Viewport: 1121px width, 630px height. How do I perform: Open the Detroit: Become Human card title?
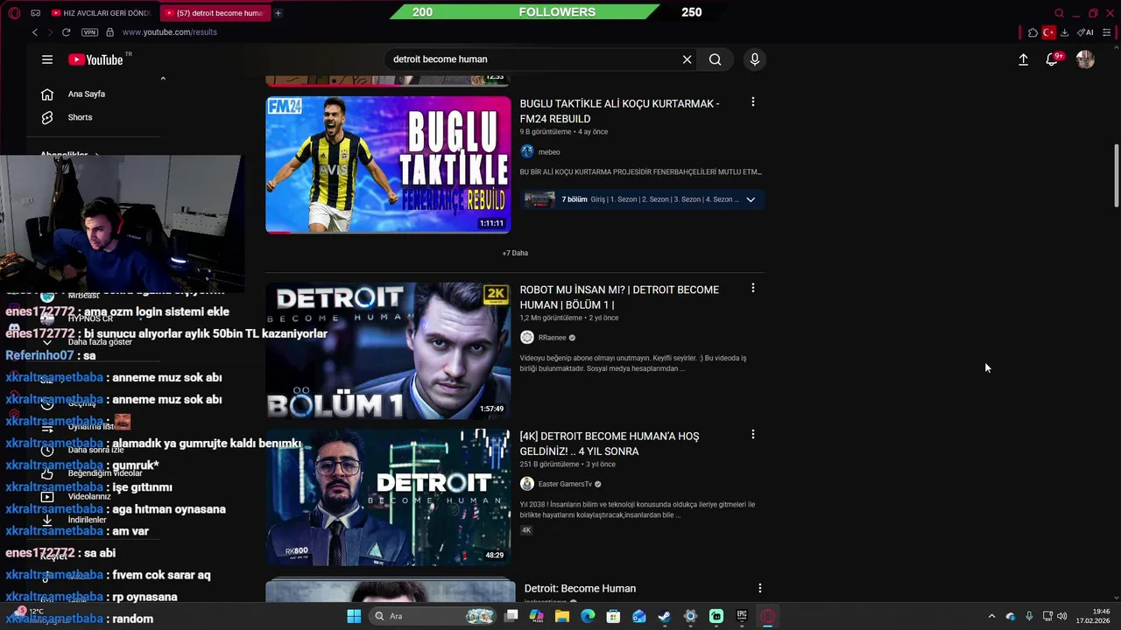pyautogui.click(x=580, y=589)
